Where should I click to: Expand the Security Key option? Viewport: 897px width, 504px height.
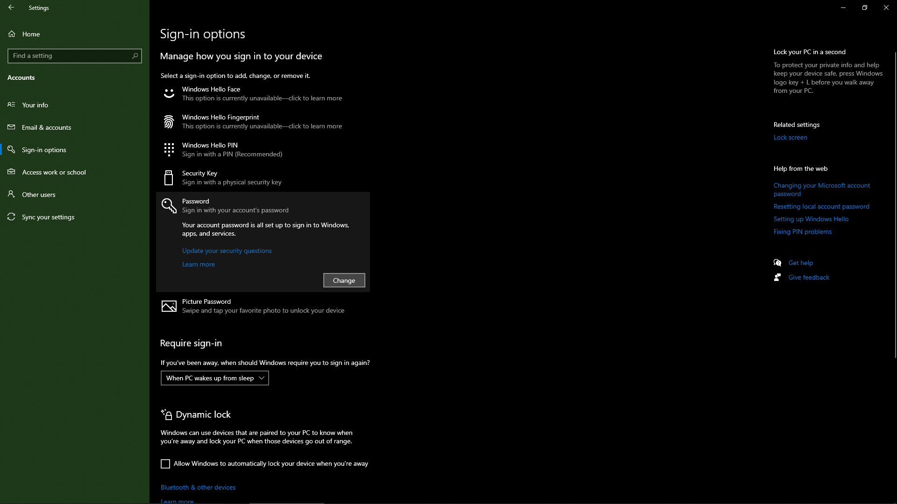pos(263,178)
